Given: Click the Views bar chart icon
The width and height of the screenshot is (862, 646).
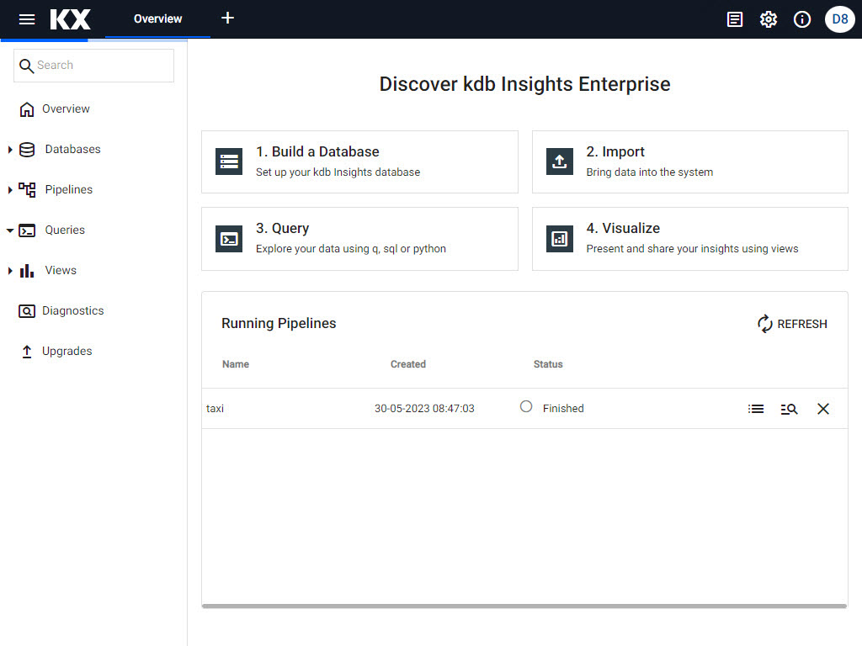Looking at the screenshot, I should [27, 271].
